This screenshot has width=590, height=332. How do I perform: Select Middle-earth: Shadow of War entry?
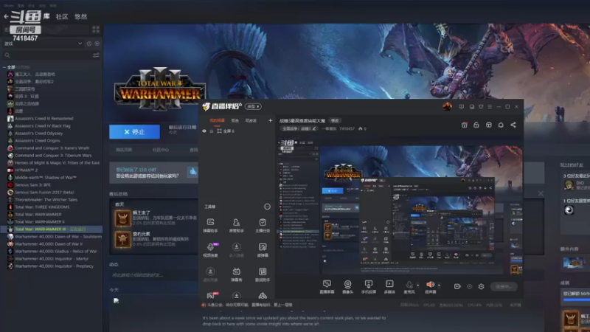(x=45, y=177)
